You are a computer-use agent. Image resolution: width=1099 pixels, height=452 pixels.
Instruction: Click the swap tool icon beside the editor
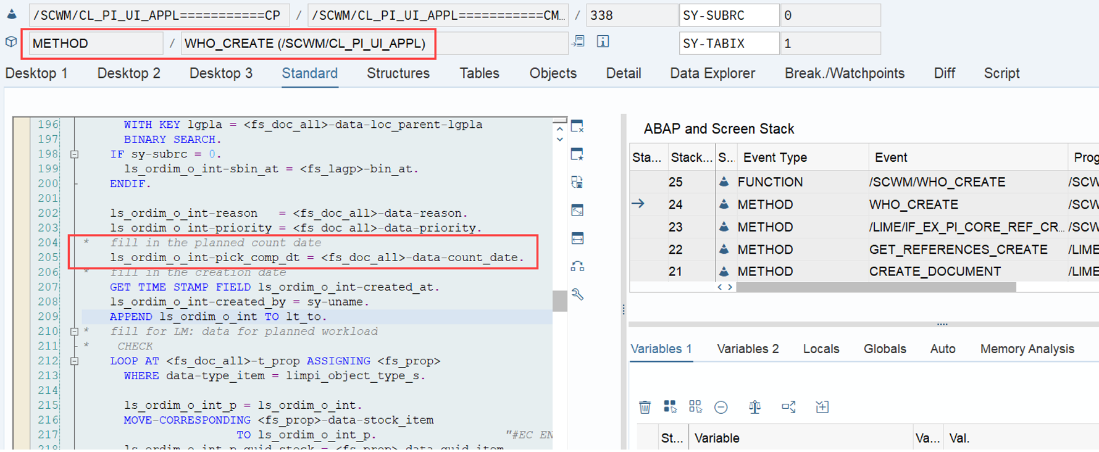click(x=577, y=182)
